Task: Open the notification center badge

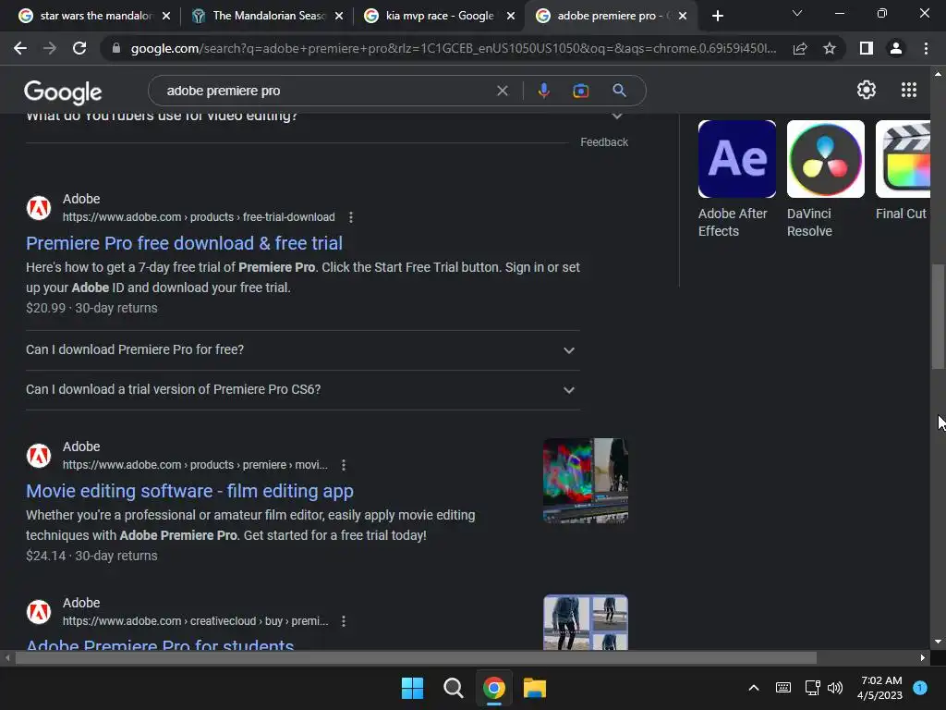Action: point(920,688)
